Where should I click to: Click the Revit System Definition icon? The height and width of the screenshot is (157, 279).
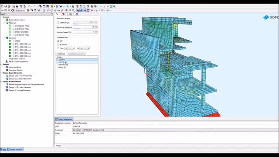click(7, 61)
